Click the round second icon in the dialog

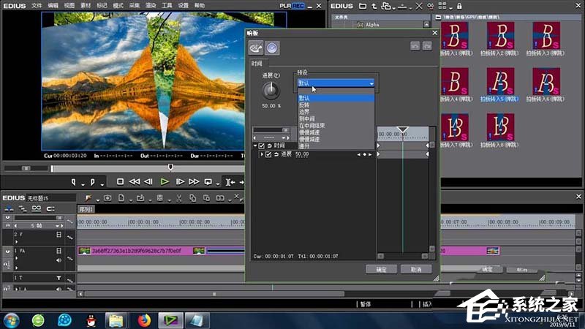[x=271, y=48]
